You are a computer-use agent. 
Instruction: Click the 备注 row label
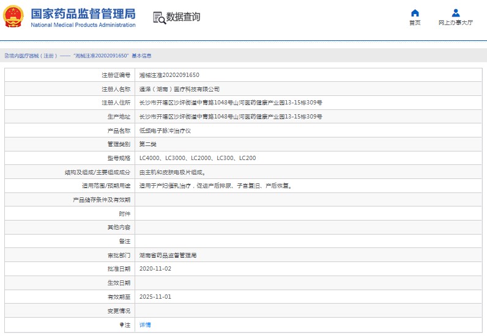pos(125,241)
